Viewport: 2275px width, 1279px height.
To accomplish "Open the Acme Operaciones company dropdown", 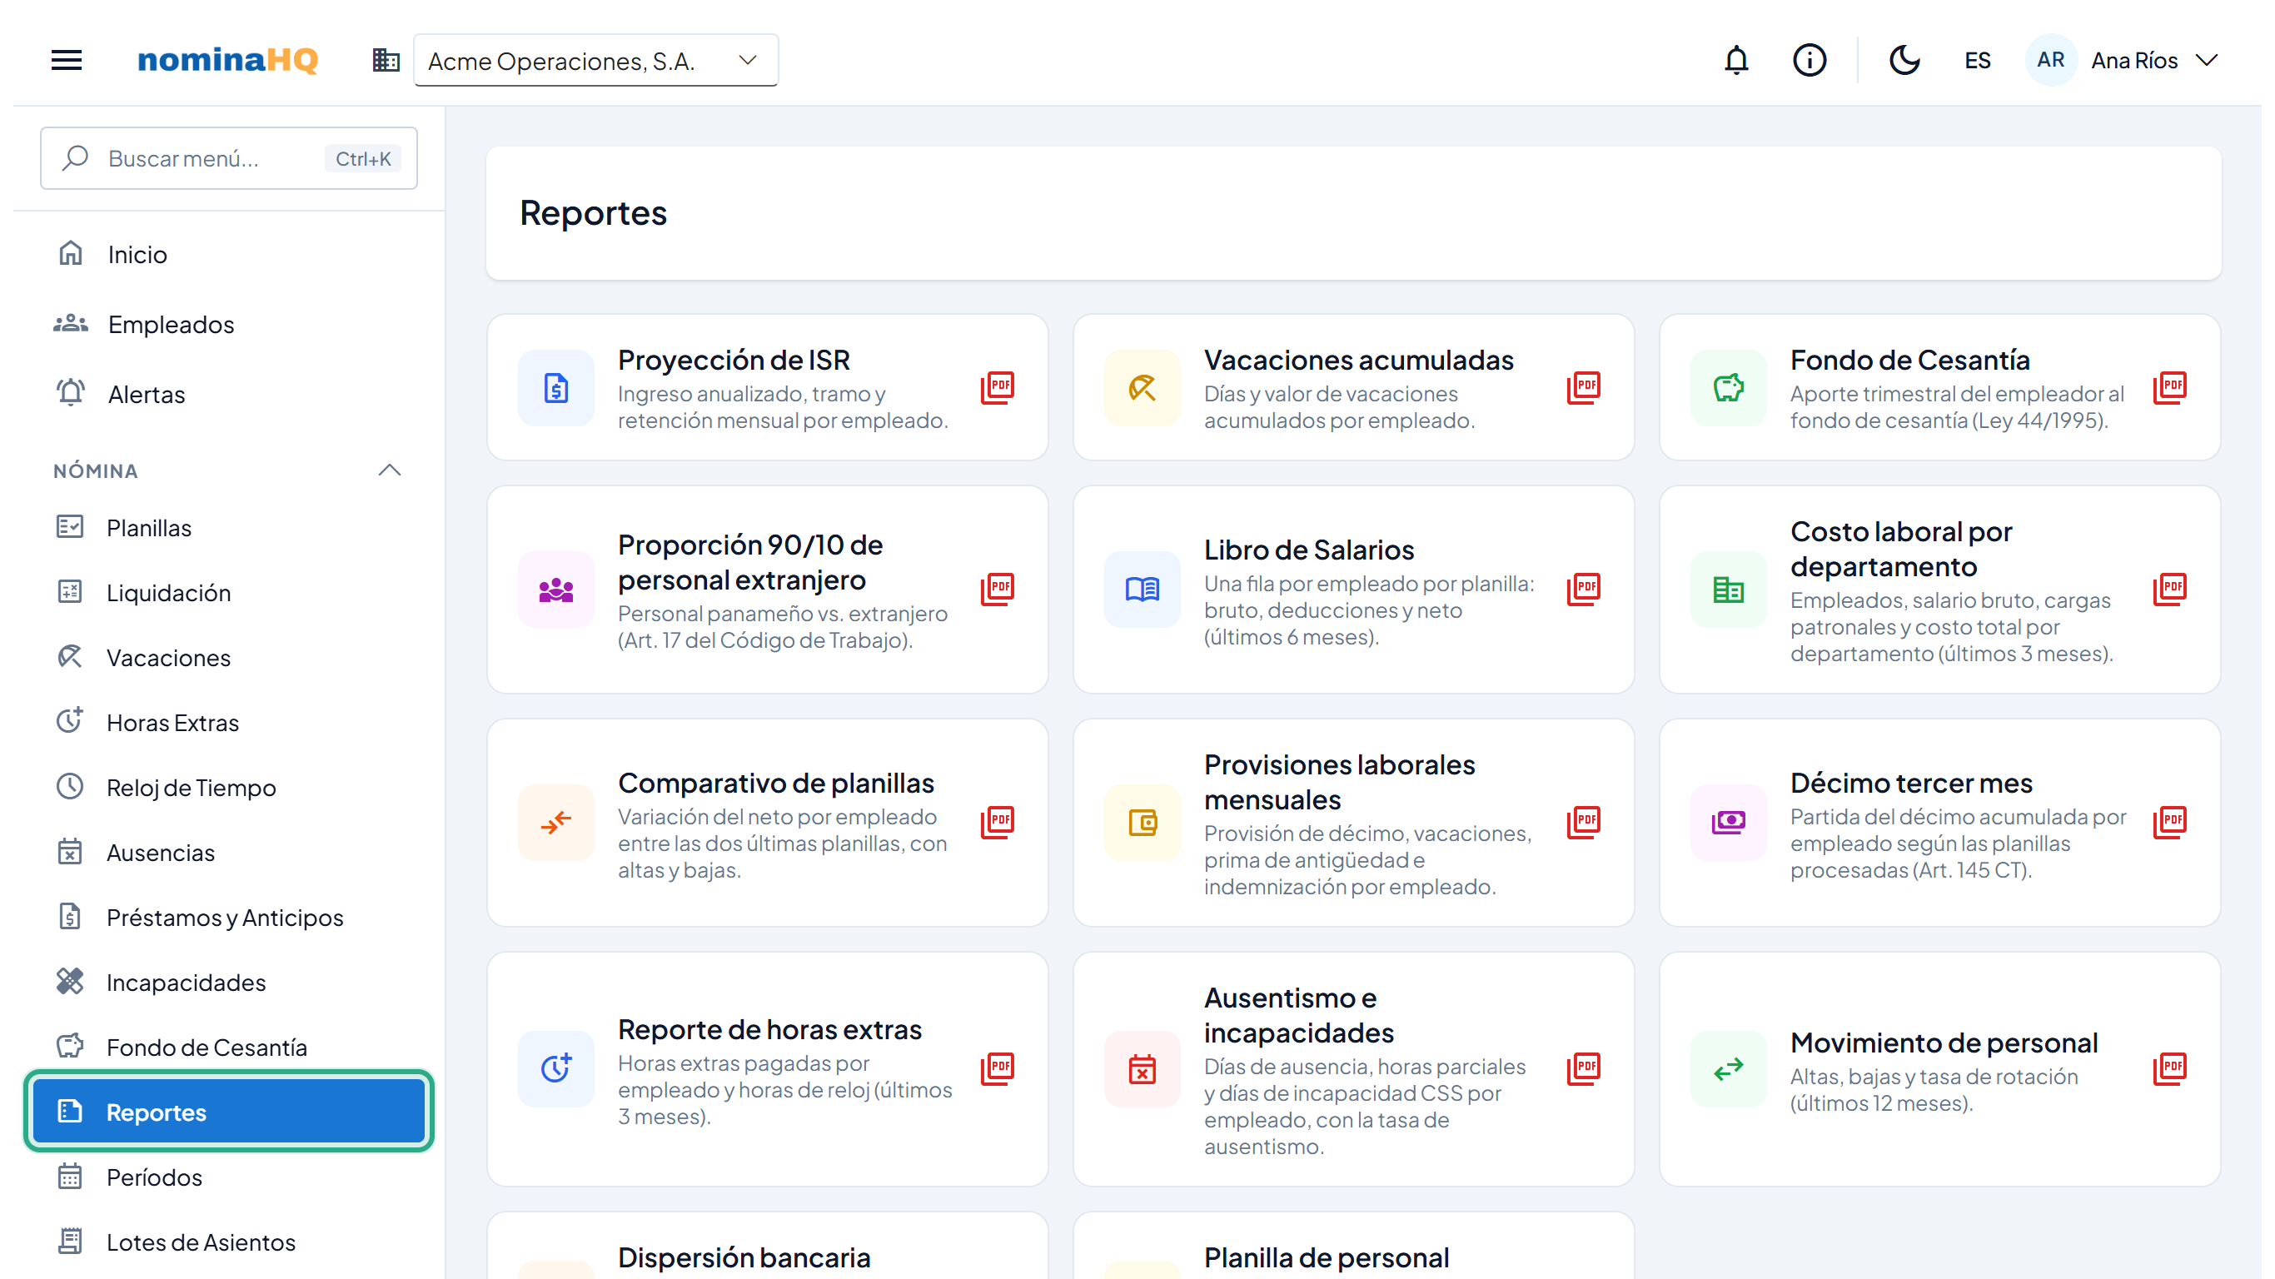I will [595, 60].
